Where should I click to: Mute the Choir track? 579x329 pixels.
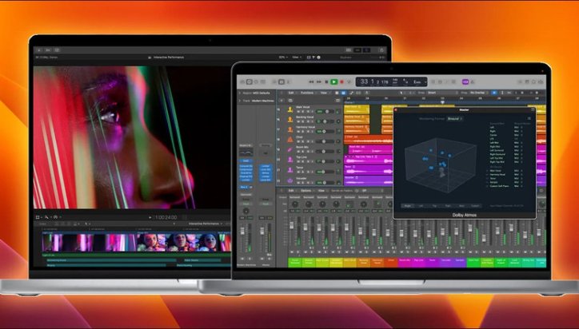(298, 141)
